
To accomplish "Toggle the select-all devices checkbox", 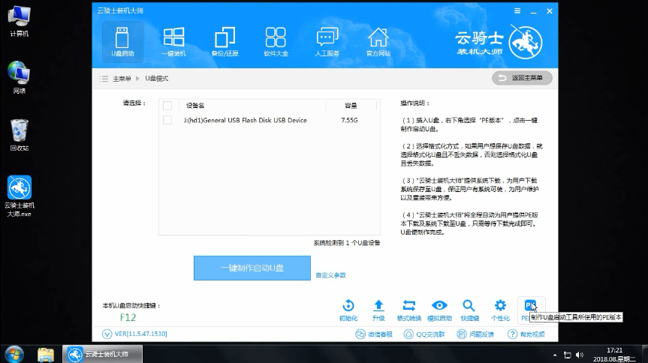I will [x=167, y=106].
